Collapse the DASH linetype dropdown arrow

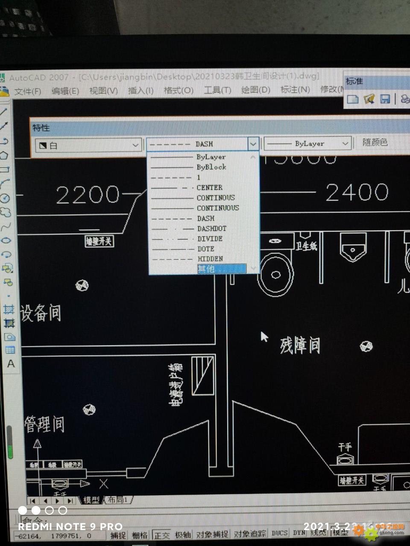253,144
